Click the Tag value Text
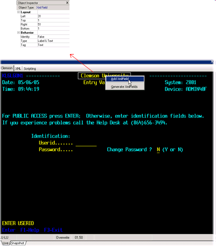The height and width of the screenshot is (247, 216). pyautogui.click(x=53, y=45)
